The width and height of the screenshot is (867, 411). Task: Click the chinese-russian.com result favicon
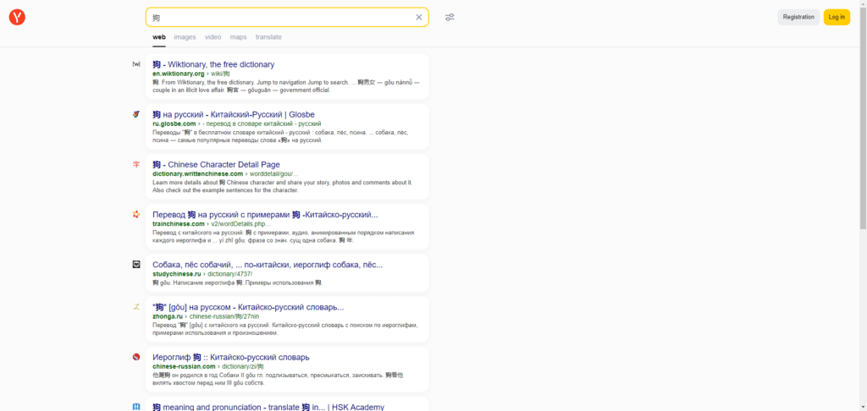[136, 357]
